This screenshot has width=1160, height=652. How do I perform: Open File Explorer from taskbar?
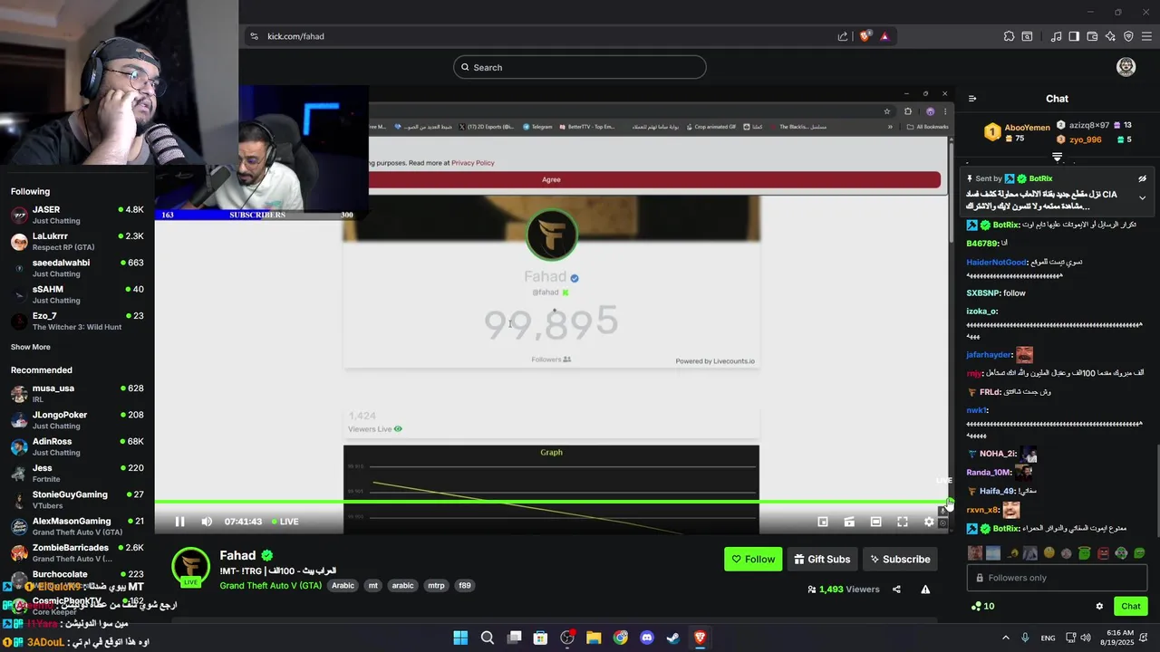594,638
